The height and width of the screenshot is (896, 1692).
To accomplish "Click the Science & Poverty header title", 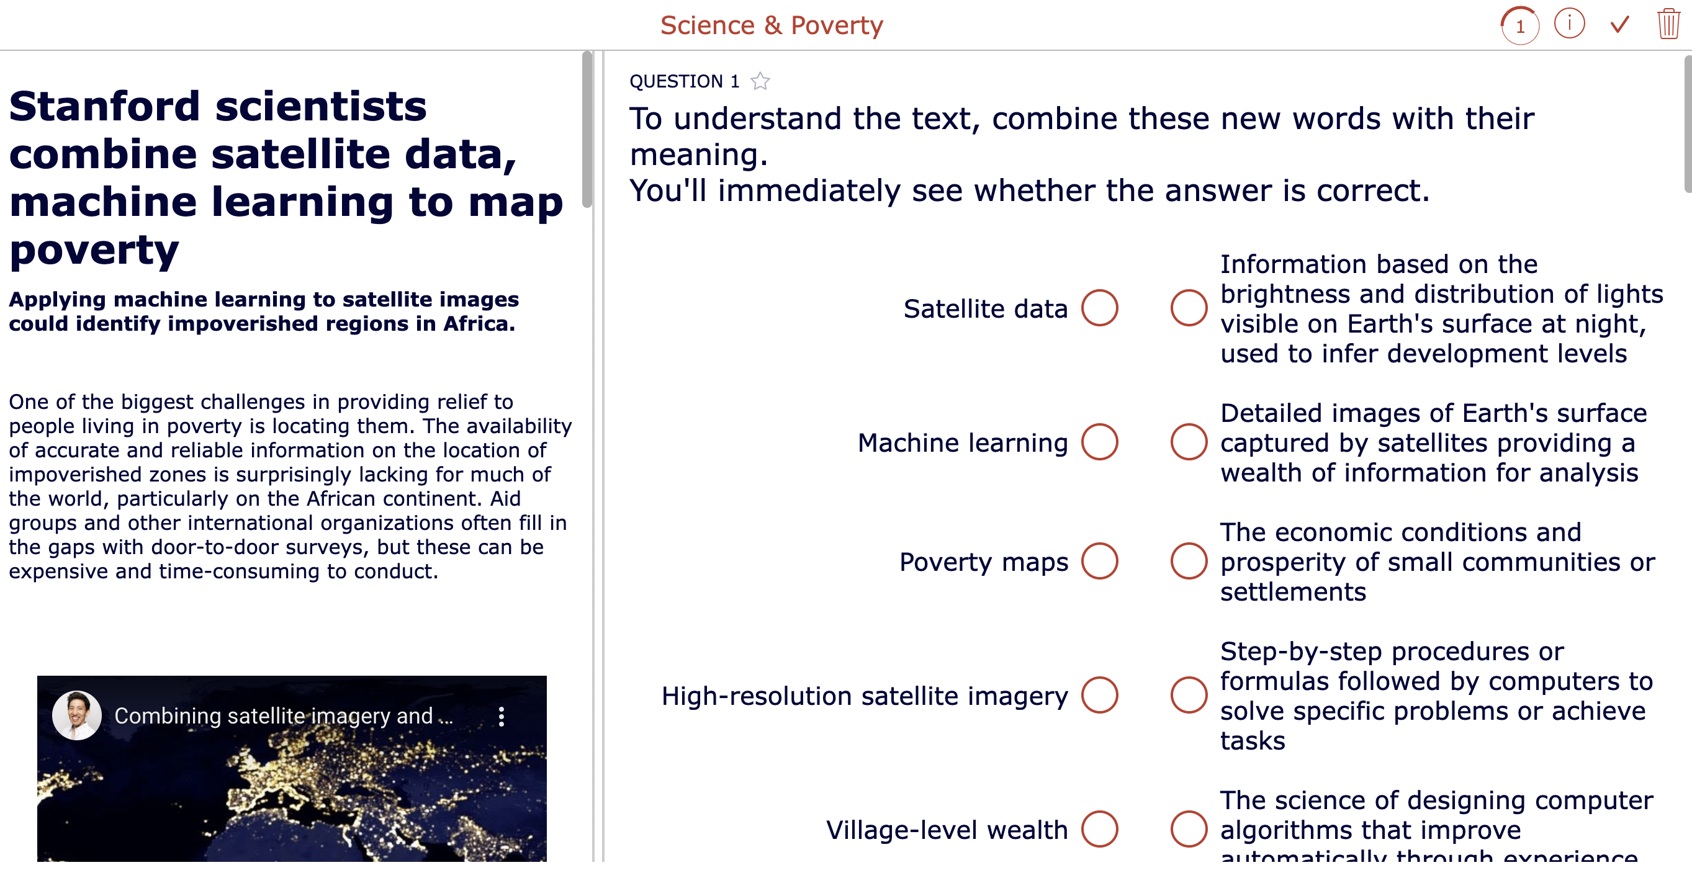I will [x=772, y=25].
